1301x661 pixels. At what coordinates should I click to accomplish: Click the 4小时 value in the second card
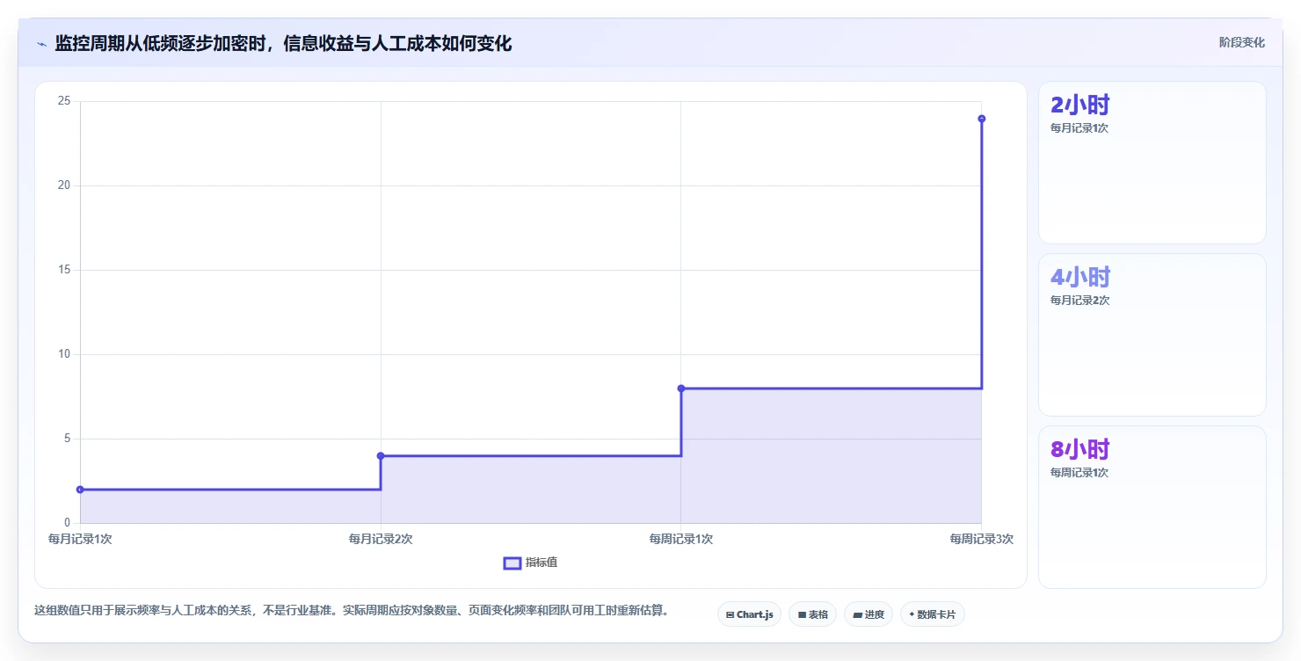[1080, 278]
